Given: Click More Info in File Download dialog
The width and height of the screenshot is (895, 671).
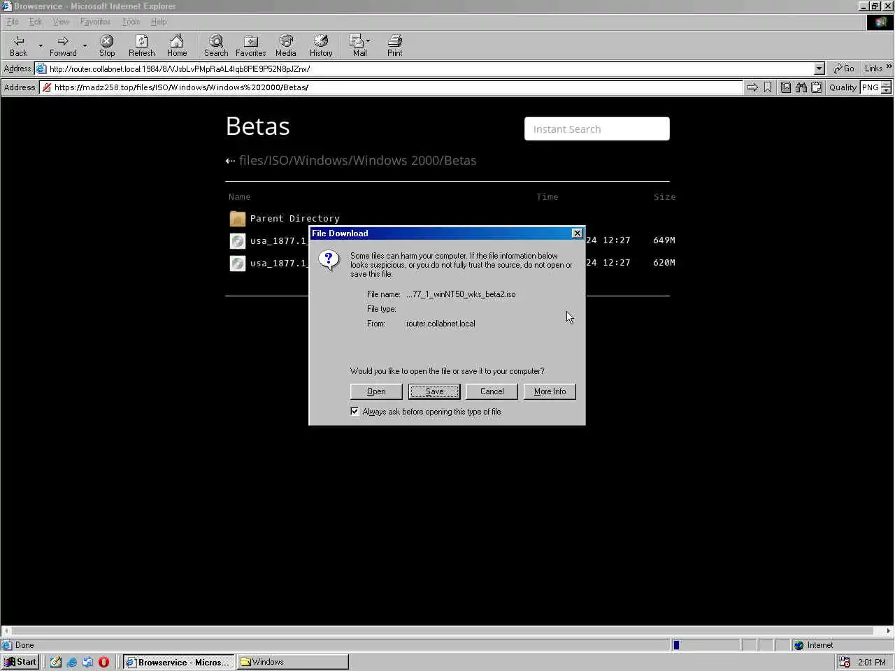Looking at the screenshot, I should (550, 391).
